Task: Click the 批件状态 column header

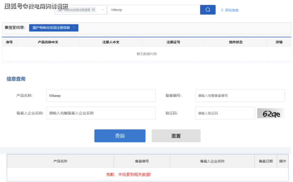Action: 235,42
